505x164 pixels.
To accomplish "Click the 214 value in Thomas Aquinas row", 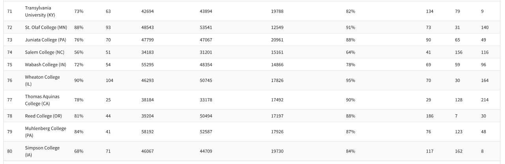I will point(484,100).
